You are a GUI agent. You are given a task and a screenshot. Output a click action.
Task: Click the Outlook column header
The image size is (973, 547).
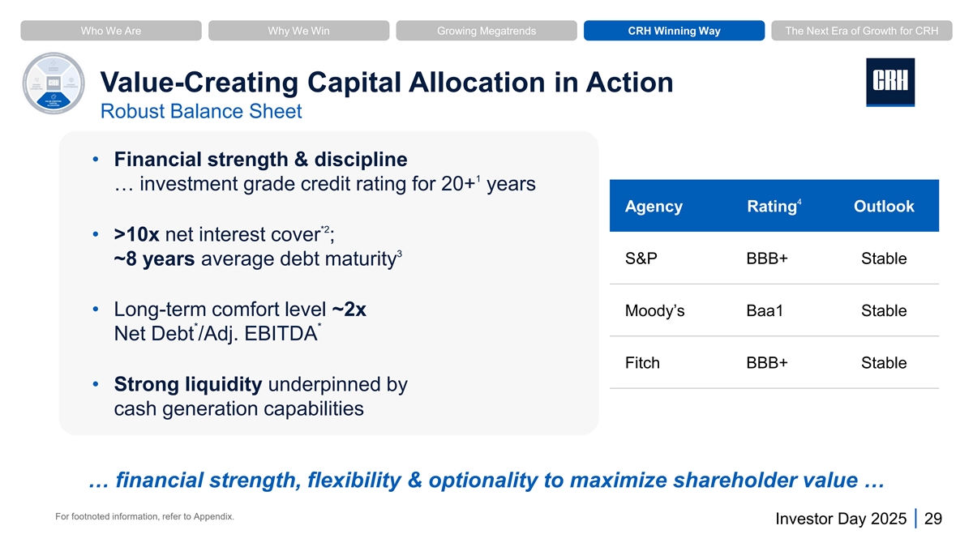pos(884,207)
